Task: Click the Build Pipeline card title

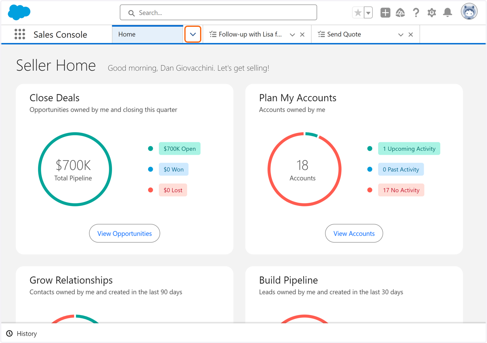Action: pos(289,280)
